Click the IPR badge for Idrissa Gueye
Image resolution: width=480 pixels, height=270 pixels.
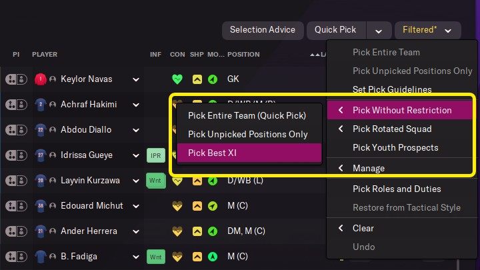click(x=155, y=155)
